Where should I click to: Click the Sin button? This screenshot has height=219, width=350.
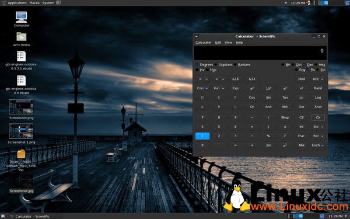pos(268,98)
